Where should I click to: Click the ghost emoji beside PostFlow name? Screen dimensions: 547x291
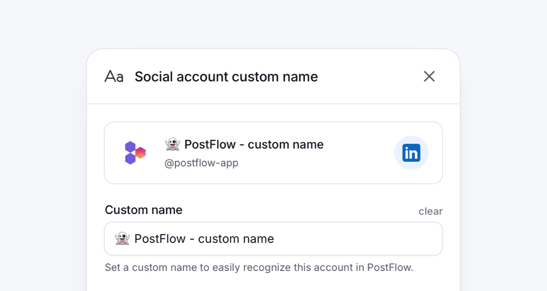point(172,144)
